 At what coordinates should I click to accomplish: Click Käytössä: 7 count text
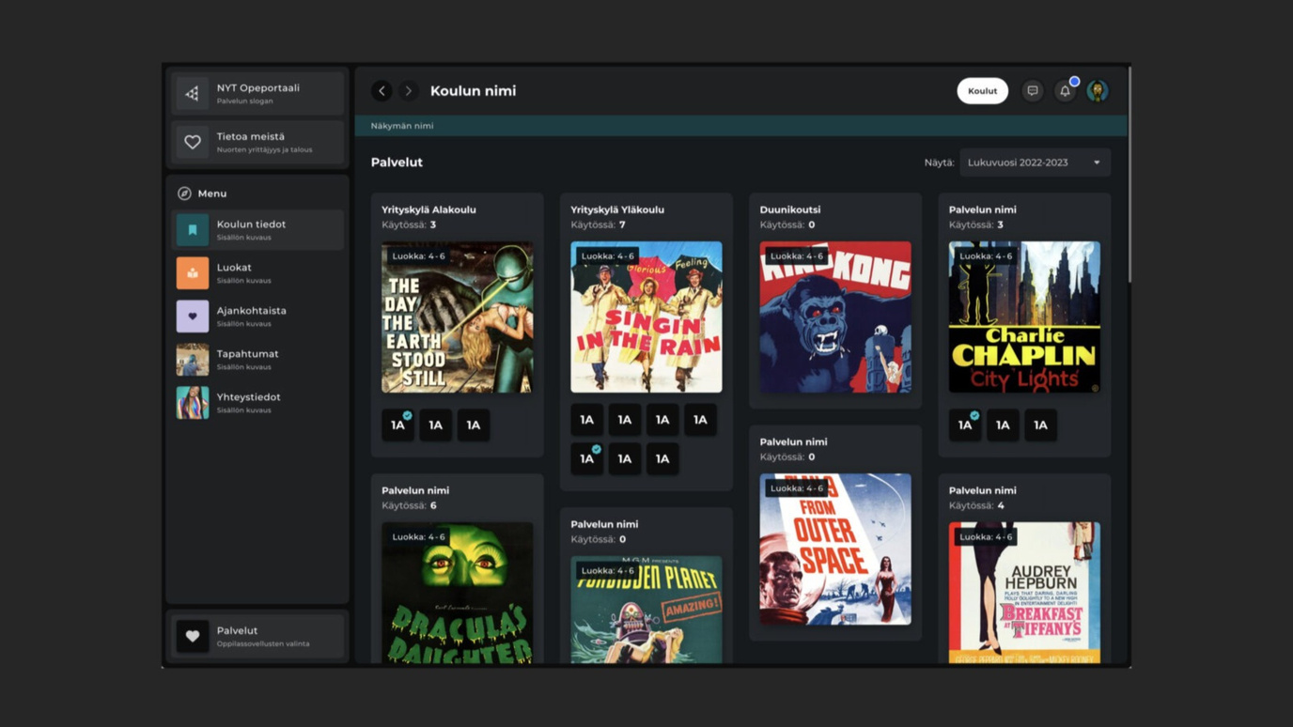(x=598, y=225)
